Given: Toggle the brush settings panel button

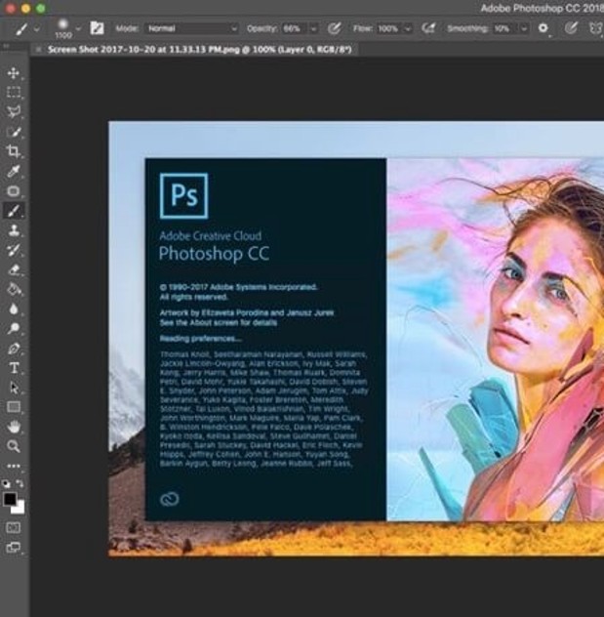Looking at the screenshot, I should point(97,28).
